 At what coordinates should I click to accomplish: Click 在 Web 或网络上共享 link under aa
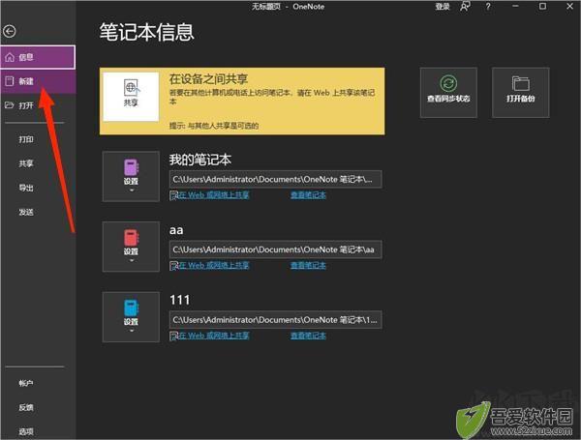pos(214,265)
